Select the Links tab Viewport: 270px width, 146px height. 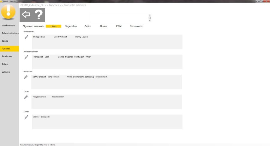click(53, 26)
